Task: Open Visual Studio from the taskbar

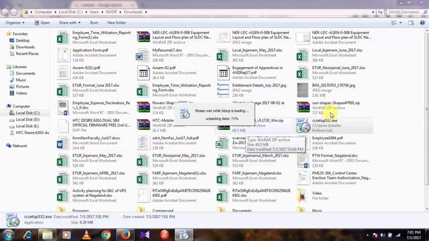Action: pyautogui.click(x=145, y=235)
